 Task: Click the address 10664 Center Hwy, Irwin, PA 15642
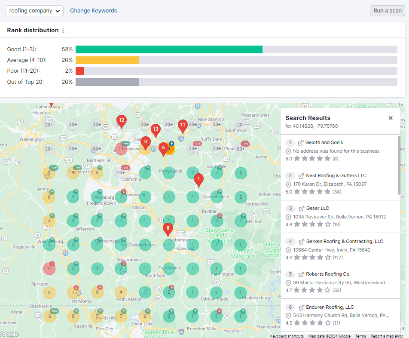coord(332,250)
